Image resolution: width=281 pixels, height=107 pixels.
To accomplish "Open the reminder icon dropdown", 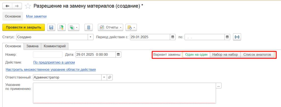I will [x=131, y=28].
